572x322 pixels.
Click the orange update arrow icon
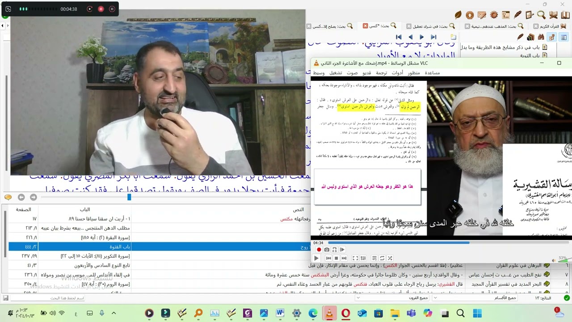pos(470,15)
